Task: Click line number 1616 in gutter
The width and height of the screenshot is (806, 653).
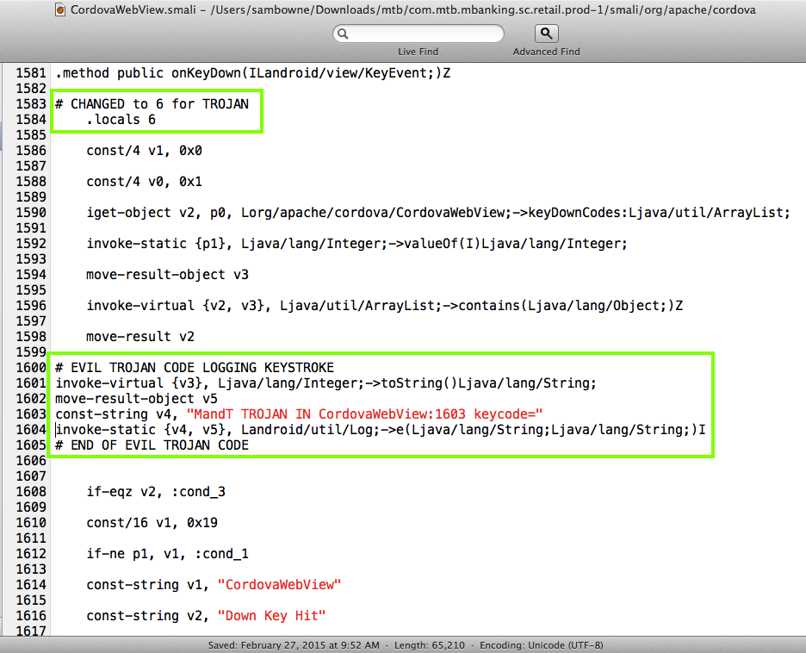Action: click(x=31, y=615)
